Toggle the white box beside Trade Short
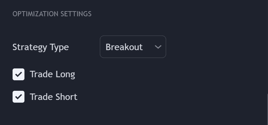 pyautogui.click(x=18, y=97)
